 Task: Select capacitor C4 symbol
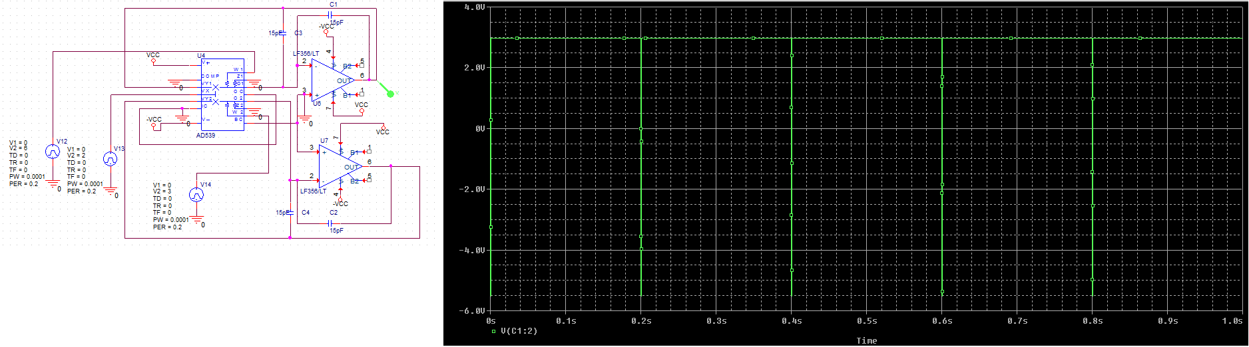(290, 213)
